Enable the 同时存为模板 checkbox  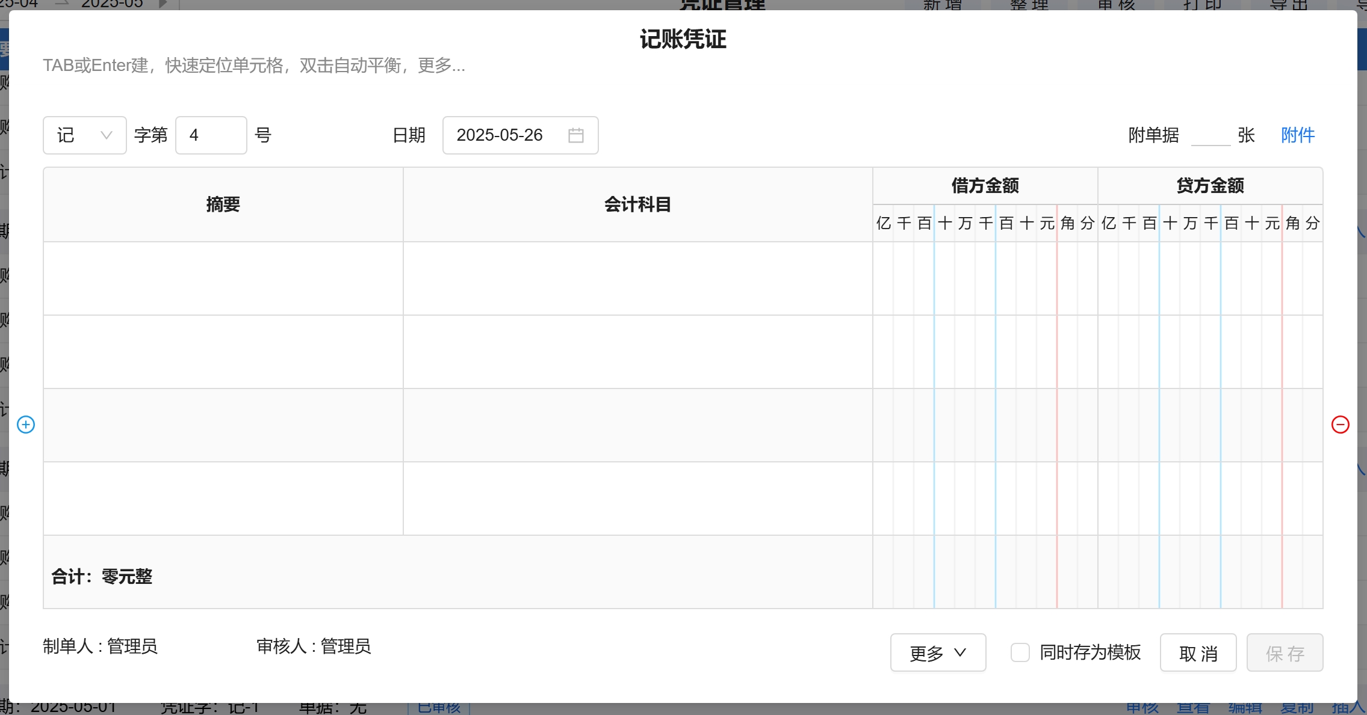1020,652
